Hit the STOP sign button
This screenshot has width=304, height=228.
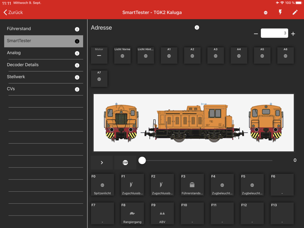[x=125, y=162]
